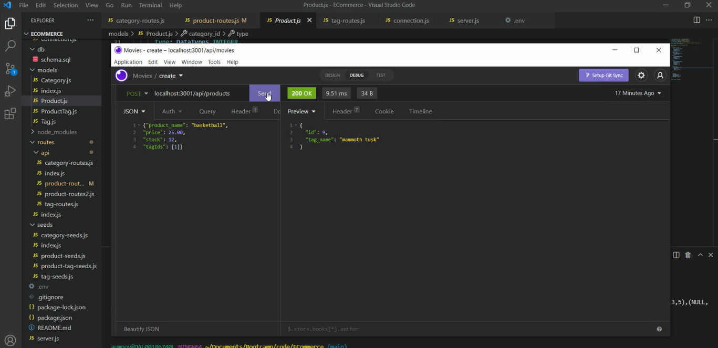Click the 9.51 ms response time badge
The image size is (718, 348).
336,93
